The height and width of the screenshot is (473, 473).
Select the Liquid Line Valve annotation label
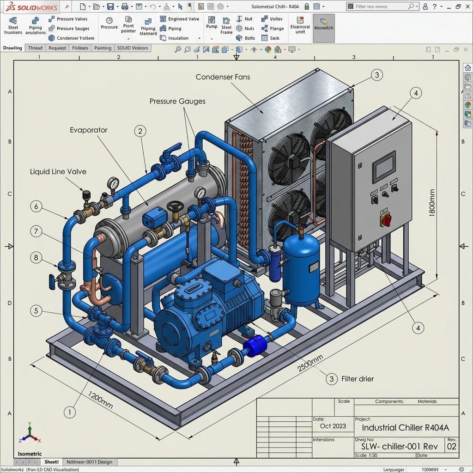pos(58,172)
